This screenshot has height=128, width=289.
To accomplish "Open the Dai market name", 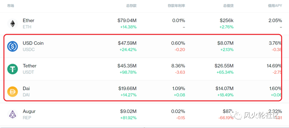I will pos(26,88).
